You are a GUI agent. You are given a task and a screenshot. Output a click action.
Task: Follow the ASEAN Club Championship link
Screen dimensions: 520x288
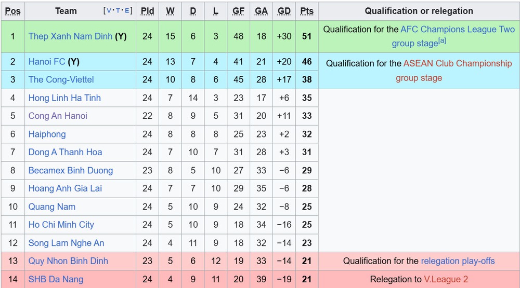coord(458,63)
